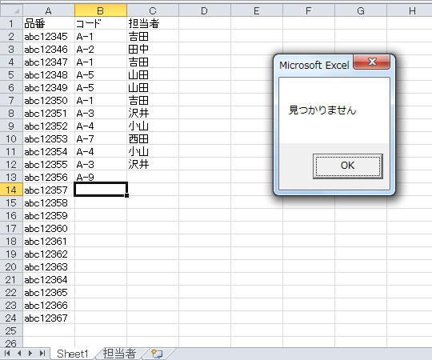Go to the first sheet with navigation arrow
This screenshot has height=360, width=432.
[x=7, y=353]
